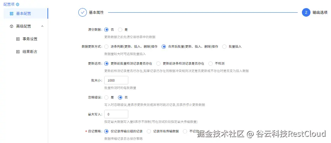Go to the 基本属性 step label
Image resolution: width=331 pixels, height=143 pixels.
click(x=96, y=13)
